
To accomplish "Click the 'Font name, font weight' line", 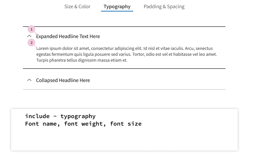I will tap(83, 124).
